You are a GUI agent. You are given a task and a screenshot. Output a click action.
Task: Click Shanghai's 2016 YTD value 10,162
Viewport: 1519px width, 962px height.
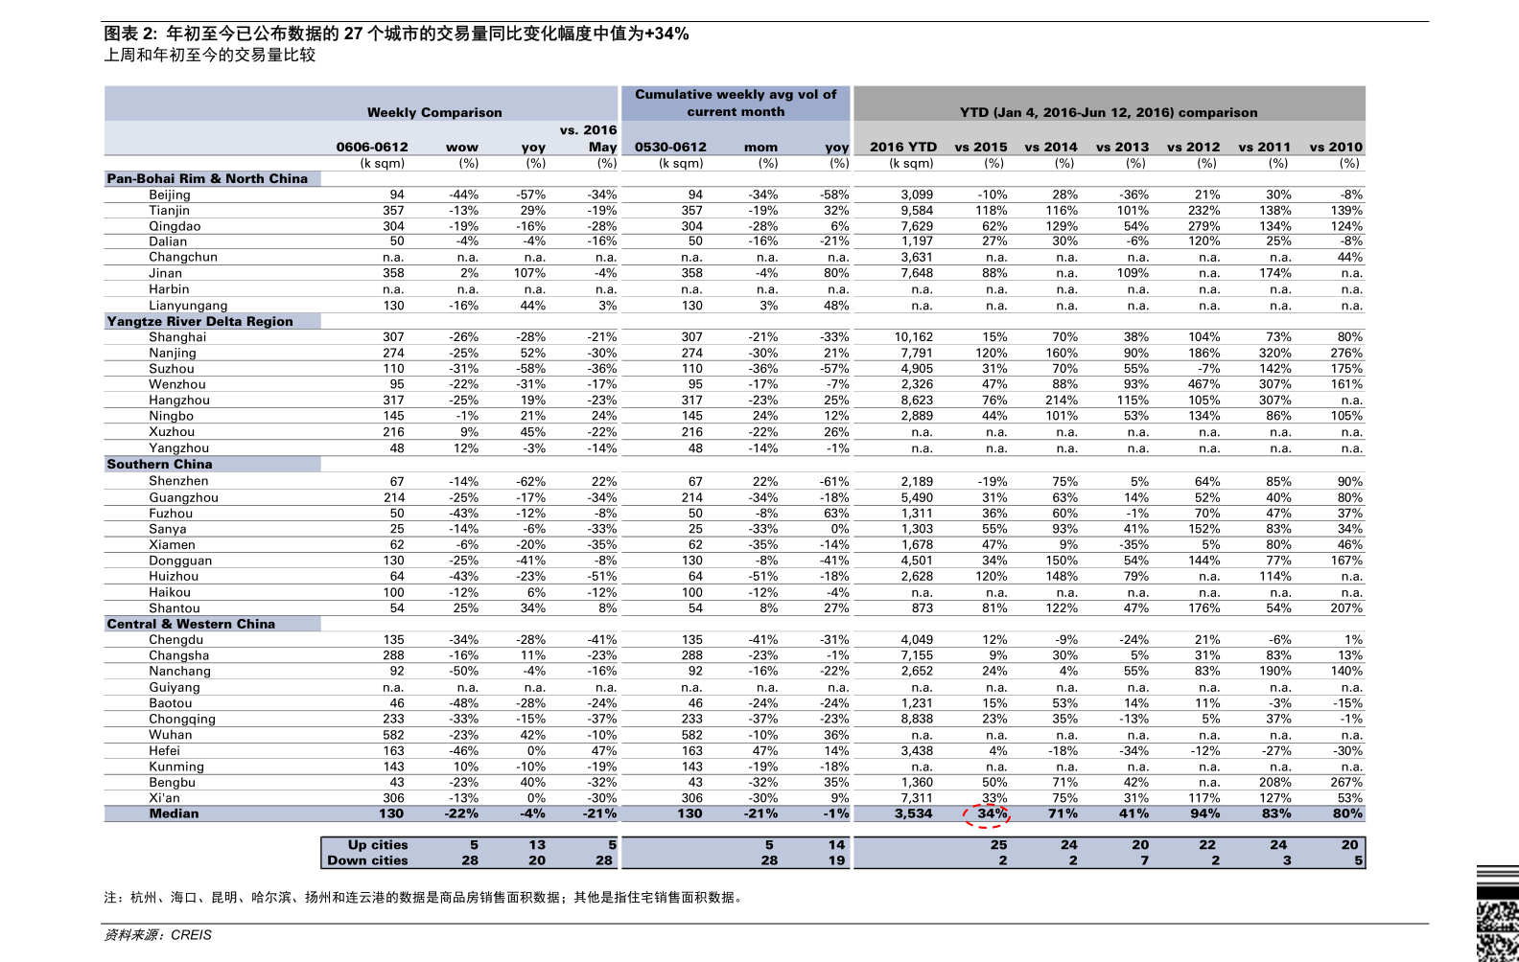coord(914,337)
